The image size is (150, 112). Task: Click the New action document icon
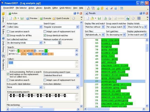pyautogui.click(x=10, y=18)
